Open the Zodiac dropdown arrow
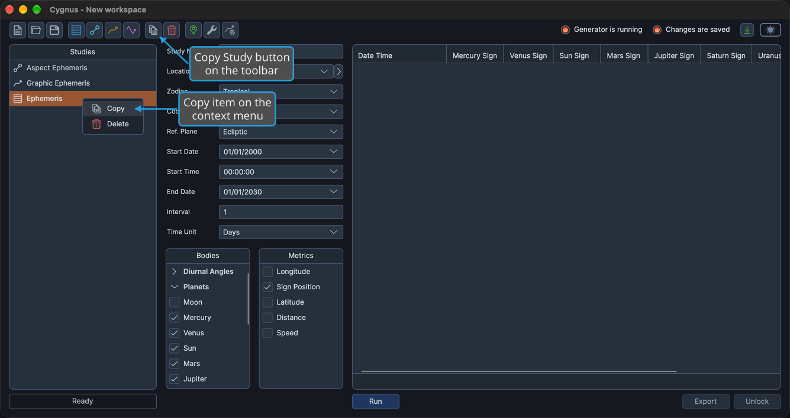790x418 pixels. pyautogui.click(x=334, y=92)
